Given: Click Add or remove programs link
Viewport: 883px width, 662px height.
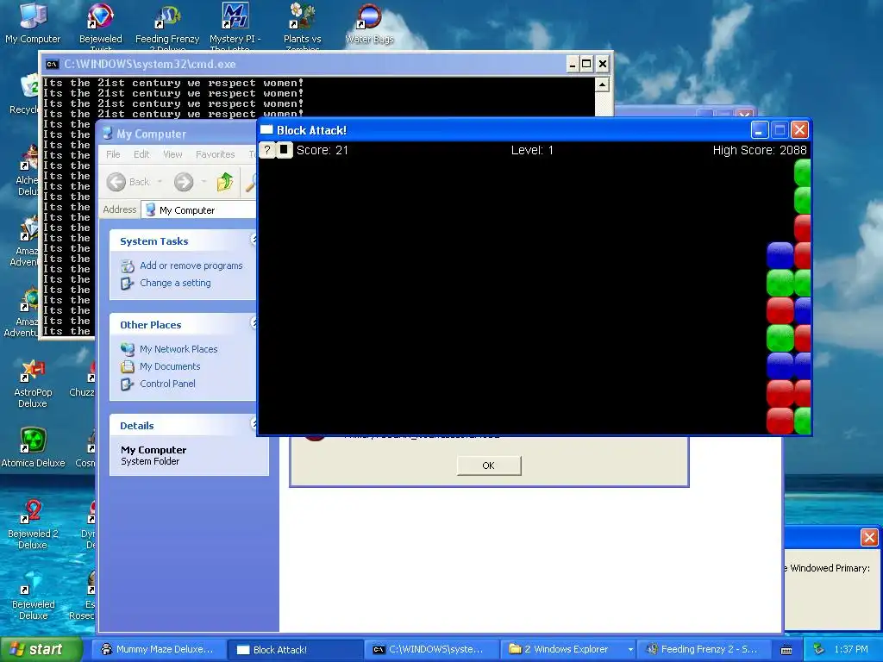Looking at the screenshot, I should [191, 265].
